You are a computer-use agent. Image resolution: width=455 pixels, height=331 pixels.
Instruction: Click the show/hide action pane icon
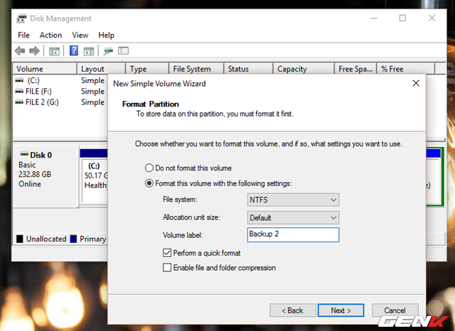89,50
